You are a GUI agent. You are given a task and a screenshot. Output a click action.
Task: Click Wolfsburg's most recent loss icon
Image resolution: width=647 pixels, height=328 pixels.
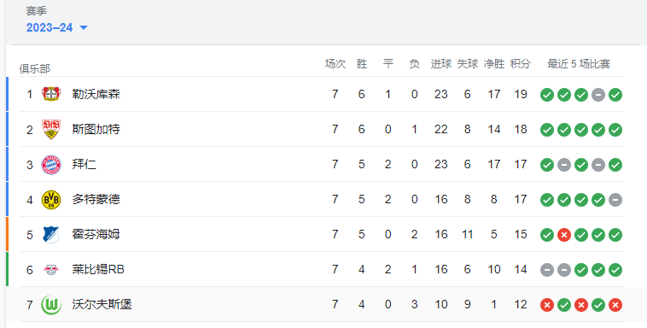tap(615, 305)
